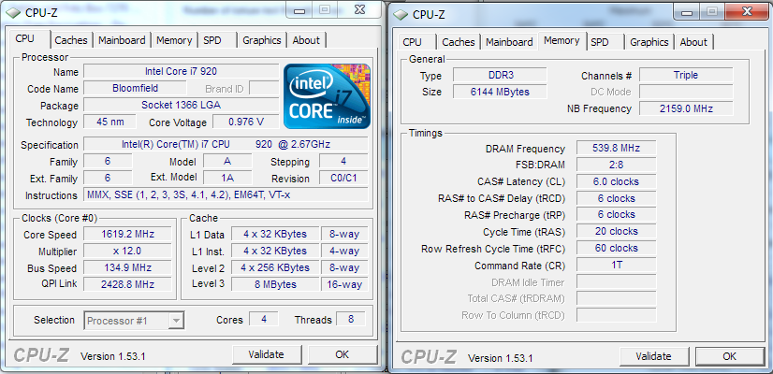The width and height of the screenshot is (773, 374).
Task: Click the Specification field text
Action: click(226, 144)
